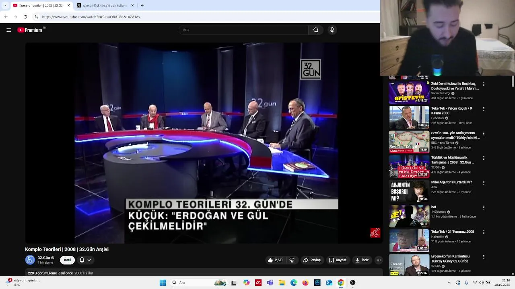Click the search magnifier button
This screenshot has height=289, width=515.
(x=316, y=30)
